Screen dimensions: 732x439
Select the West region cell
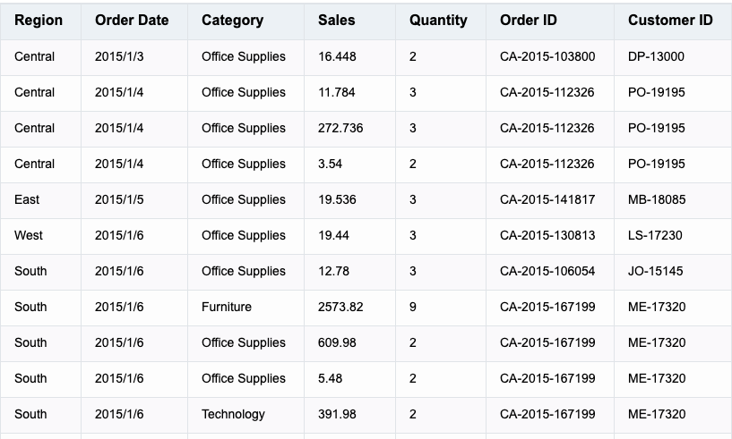point(29,235)
